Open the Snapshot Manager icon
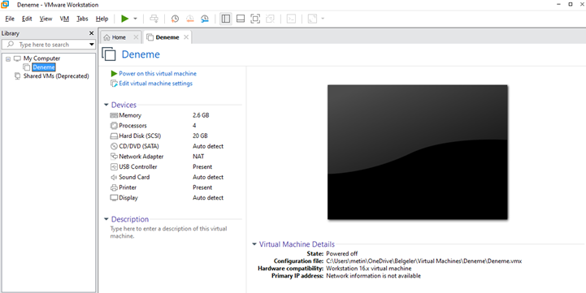This screenshot has width=586, height=293. (205, 19)
